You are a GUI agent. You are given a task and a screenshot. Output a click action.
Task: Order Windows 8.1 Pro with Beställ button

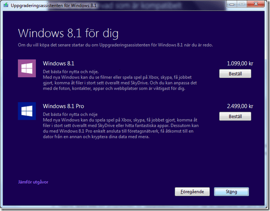point(235,116)
